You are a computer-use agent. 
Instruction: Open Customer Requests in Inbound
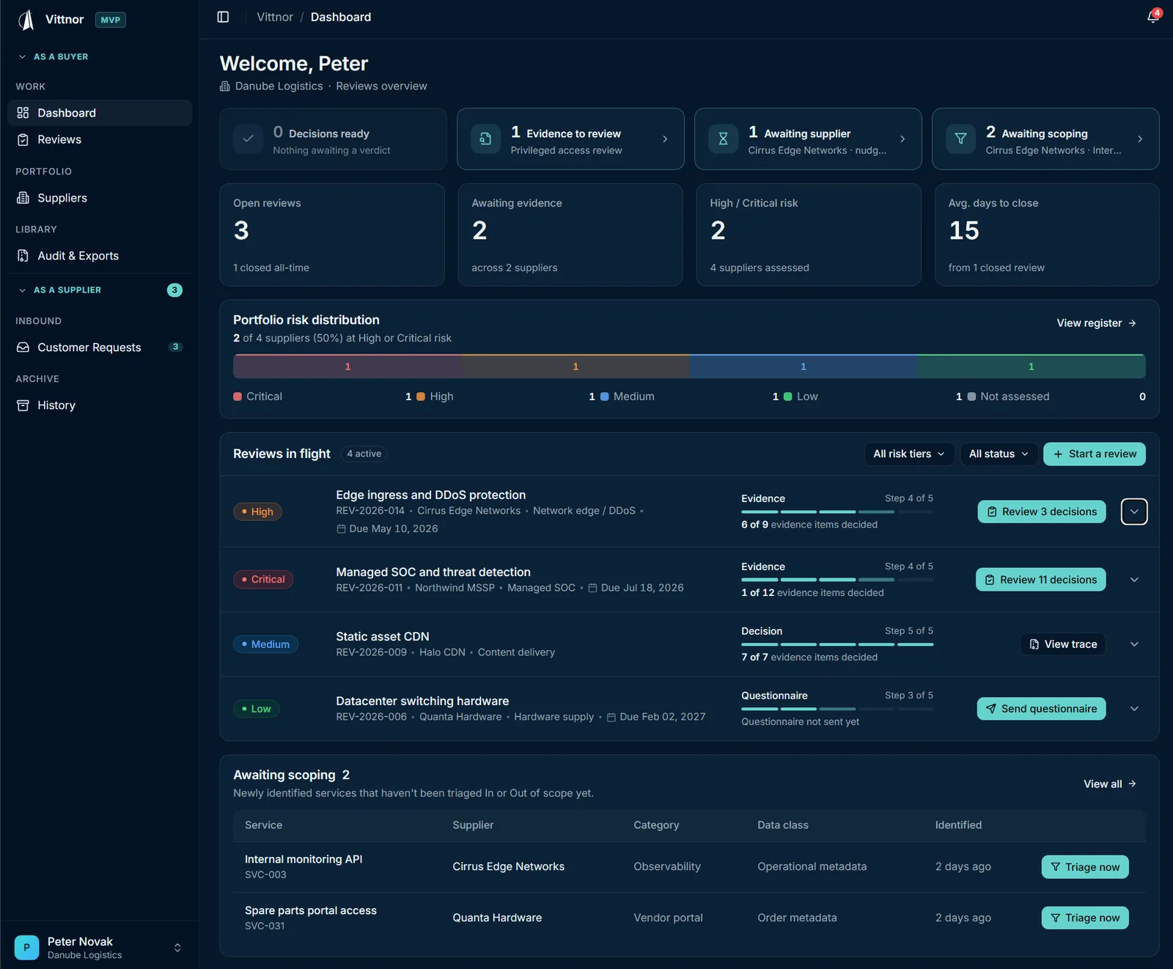click(100, 347)
